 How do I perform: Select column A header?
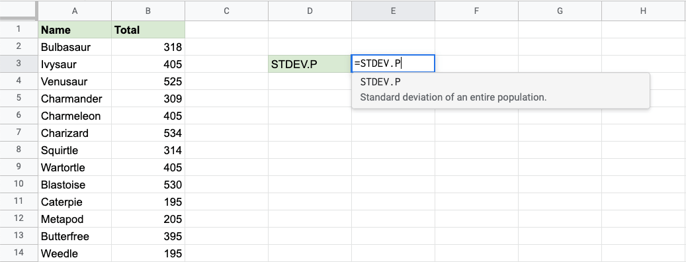pos(75,11)
